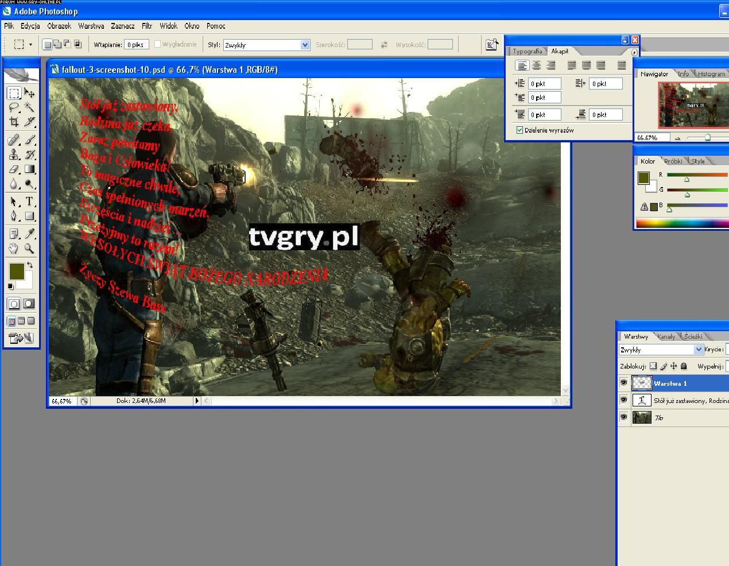
Task: Choose the Clone Stamp tool
Action: [14, 154]
